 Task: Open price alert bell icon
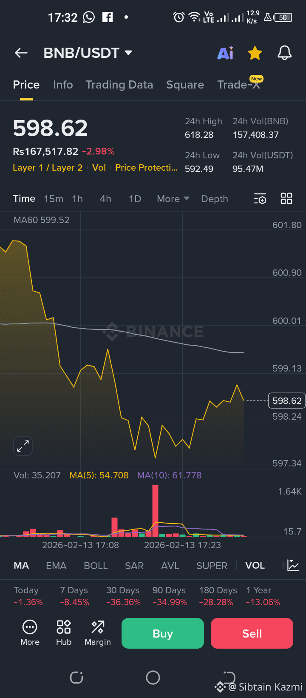285,53
